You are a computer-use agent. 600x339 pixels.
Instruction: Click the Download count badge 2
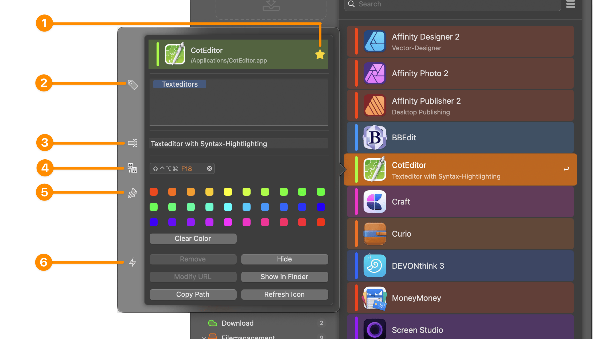click(321, 323)
